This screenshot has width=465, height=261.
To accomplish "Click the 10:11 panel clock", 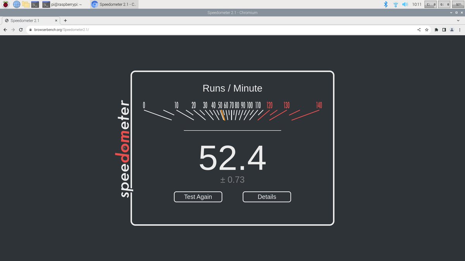I will pos(417,5).
